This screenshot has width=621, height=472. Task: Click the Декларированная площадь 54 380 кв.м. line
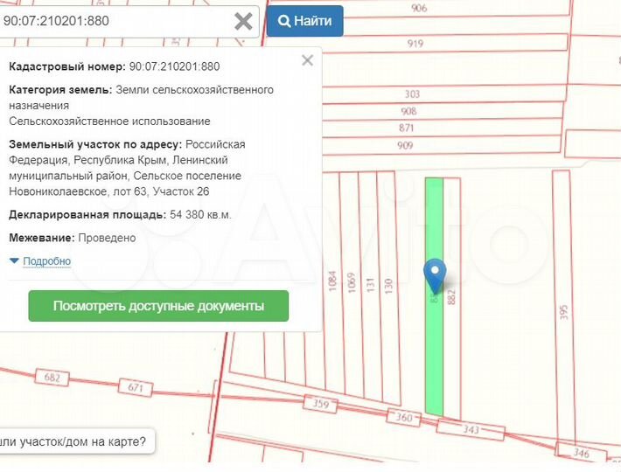120,215
